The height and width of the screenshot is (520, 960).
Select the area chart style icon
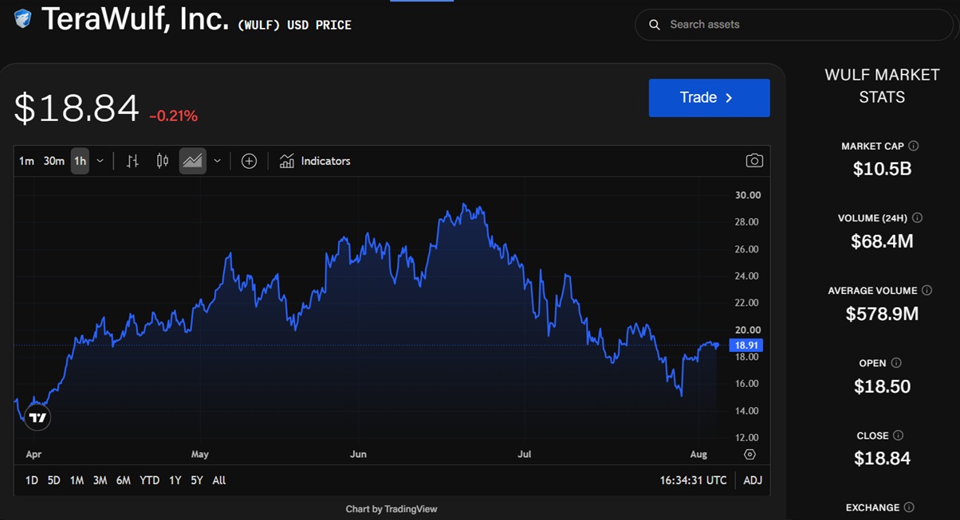pos(192,161)
